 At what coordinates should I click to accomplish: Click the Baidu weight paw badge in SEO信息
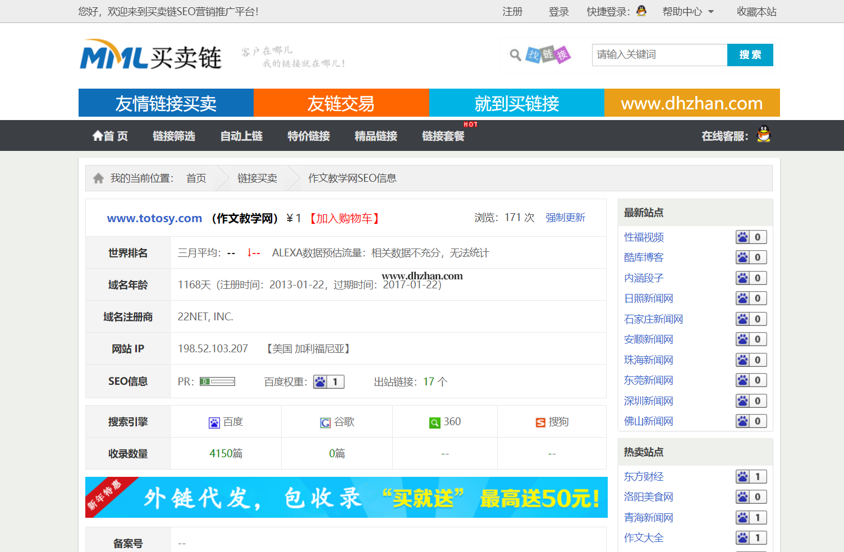click(x=328, y=382)
